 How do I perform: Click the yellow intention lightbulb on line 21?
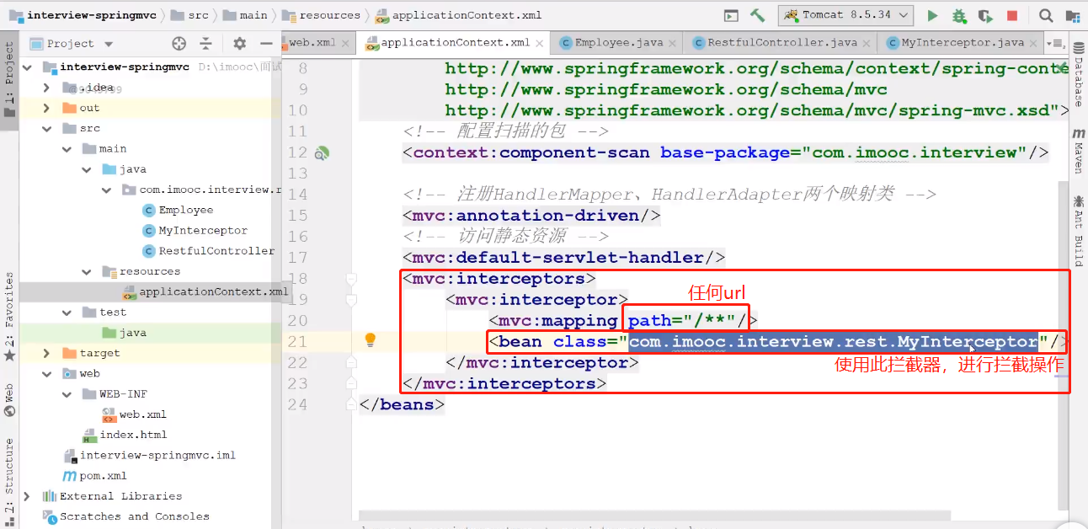coord(370,340)
